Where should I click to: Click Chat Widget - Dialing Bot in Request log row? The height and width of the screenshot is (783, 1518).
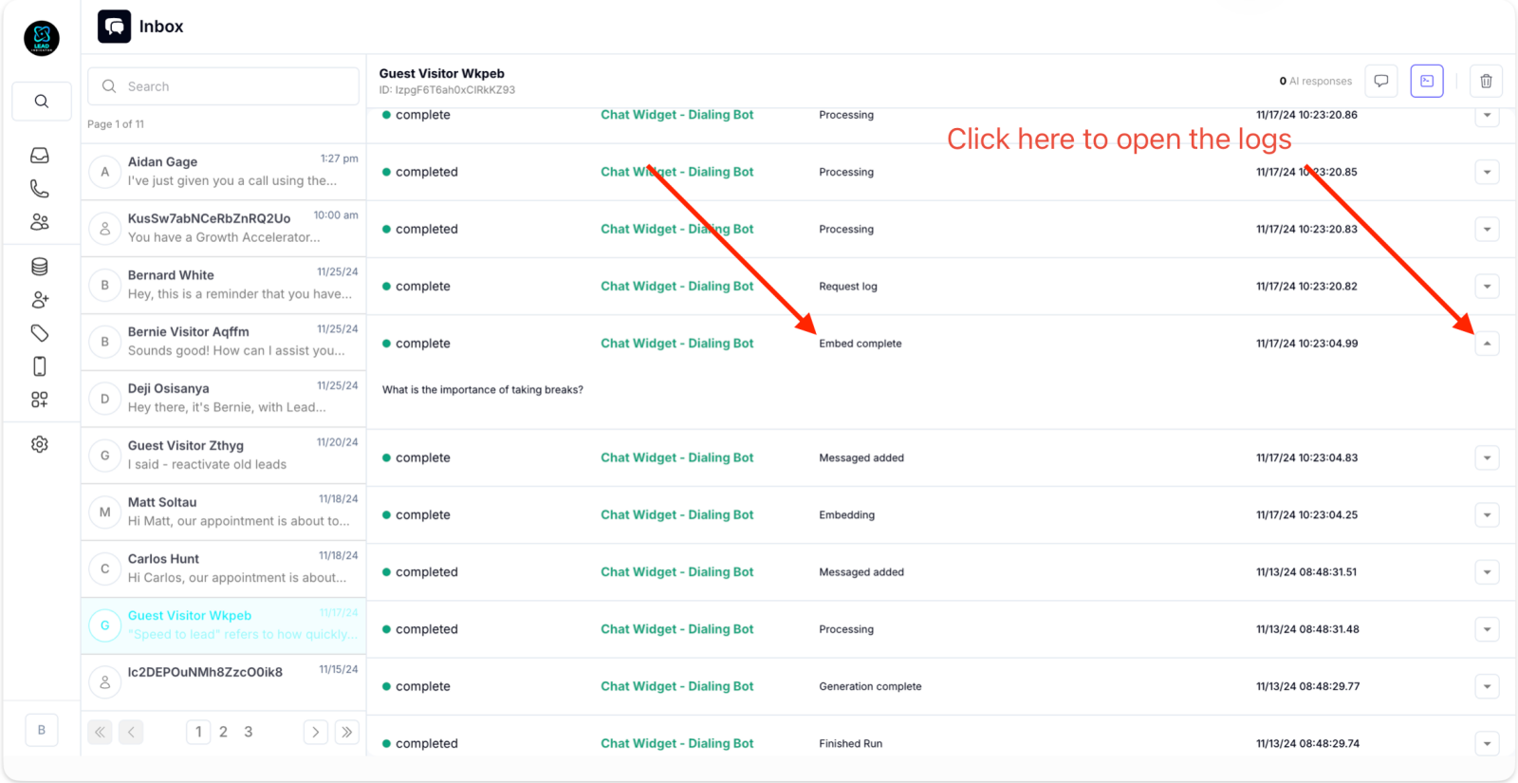tap(676, 287)
